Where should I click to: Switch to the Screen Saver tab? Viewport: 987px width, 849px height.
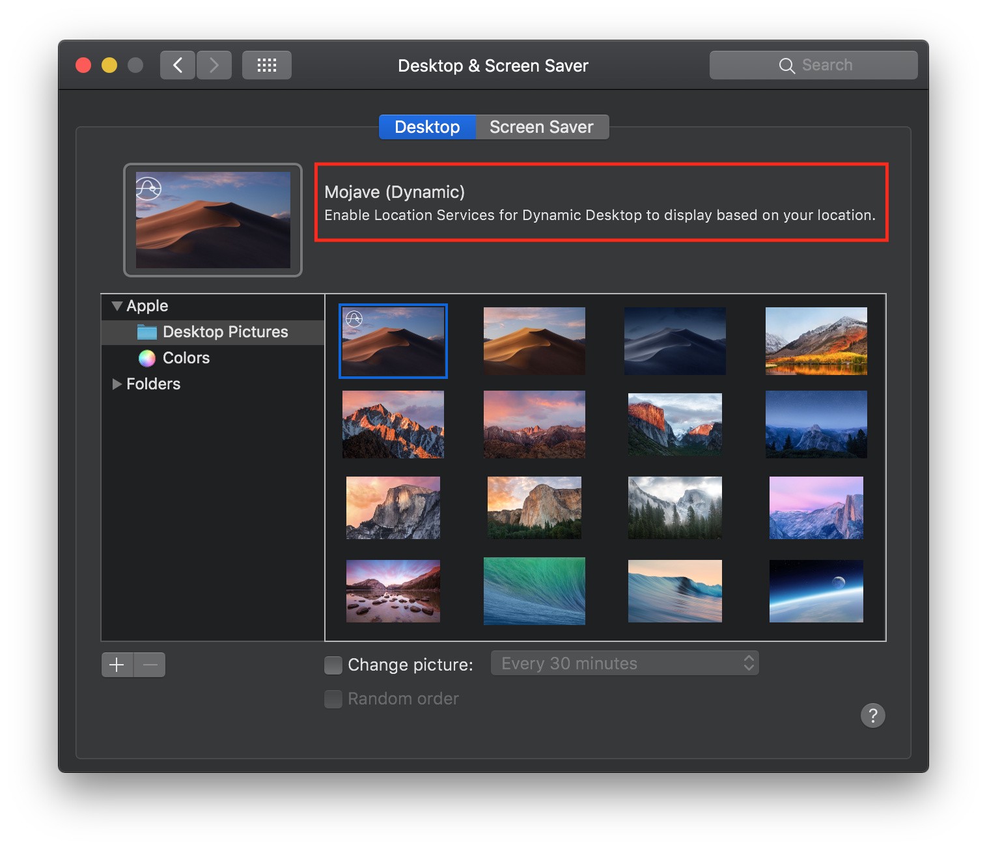click(542, 127)
